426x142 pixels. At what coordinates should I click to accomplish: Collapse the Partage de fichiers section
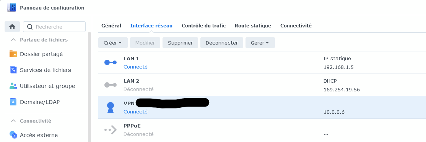(x=13, y=40)
